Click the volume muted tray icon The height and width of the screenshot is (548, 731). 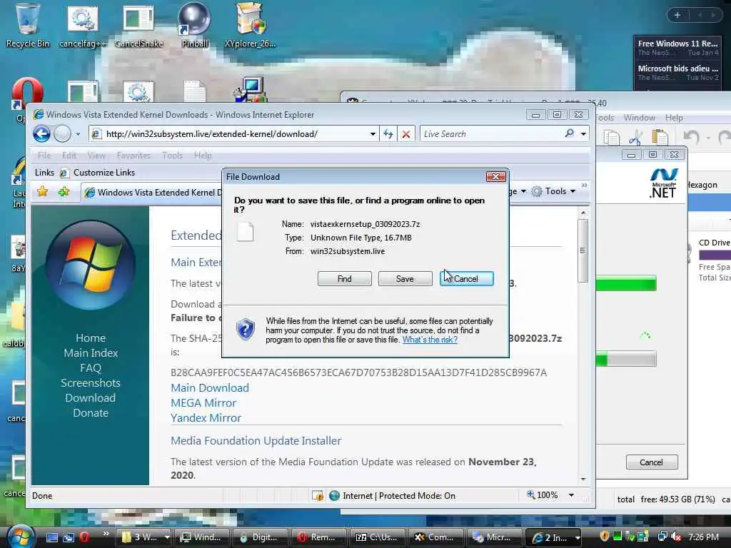(676, 537)
